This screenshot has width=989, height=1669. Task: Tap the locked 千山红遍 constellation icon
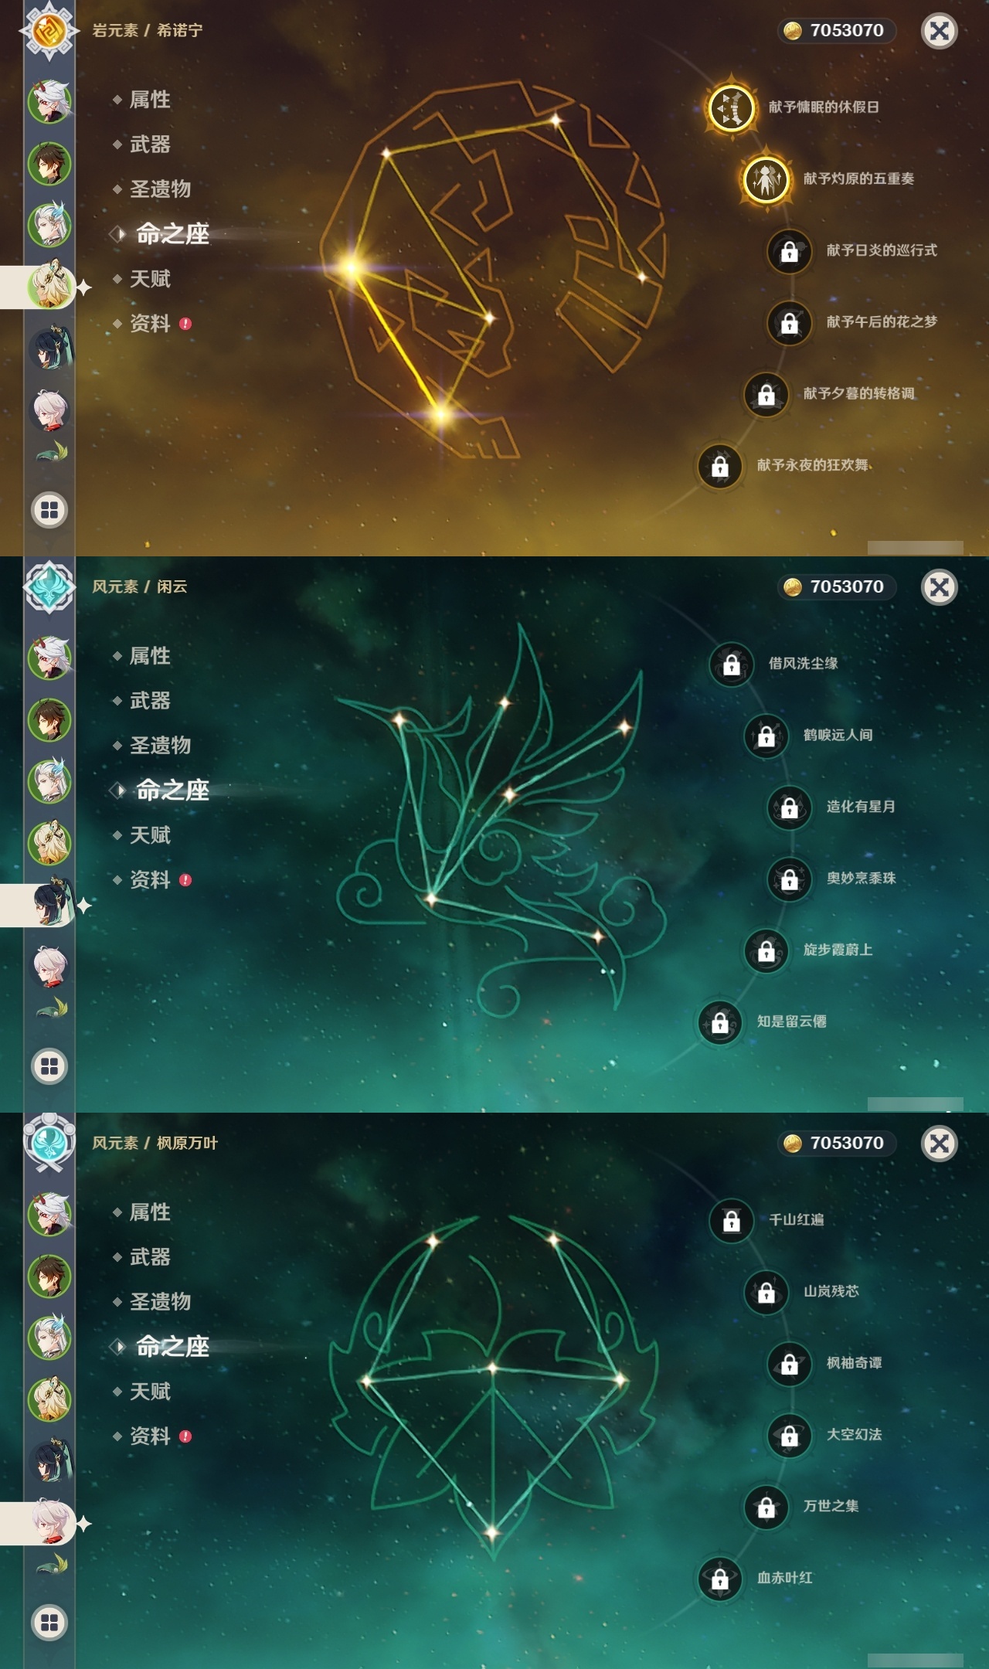click(x=731, y=1221)
